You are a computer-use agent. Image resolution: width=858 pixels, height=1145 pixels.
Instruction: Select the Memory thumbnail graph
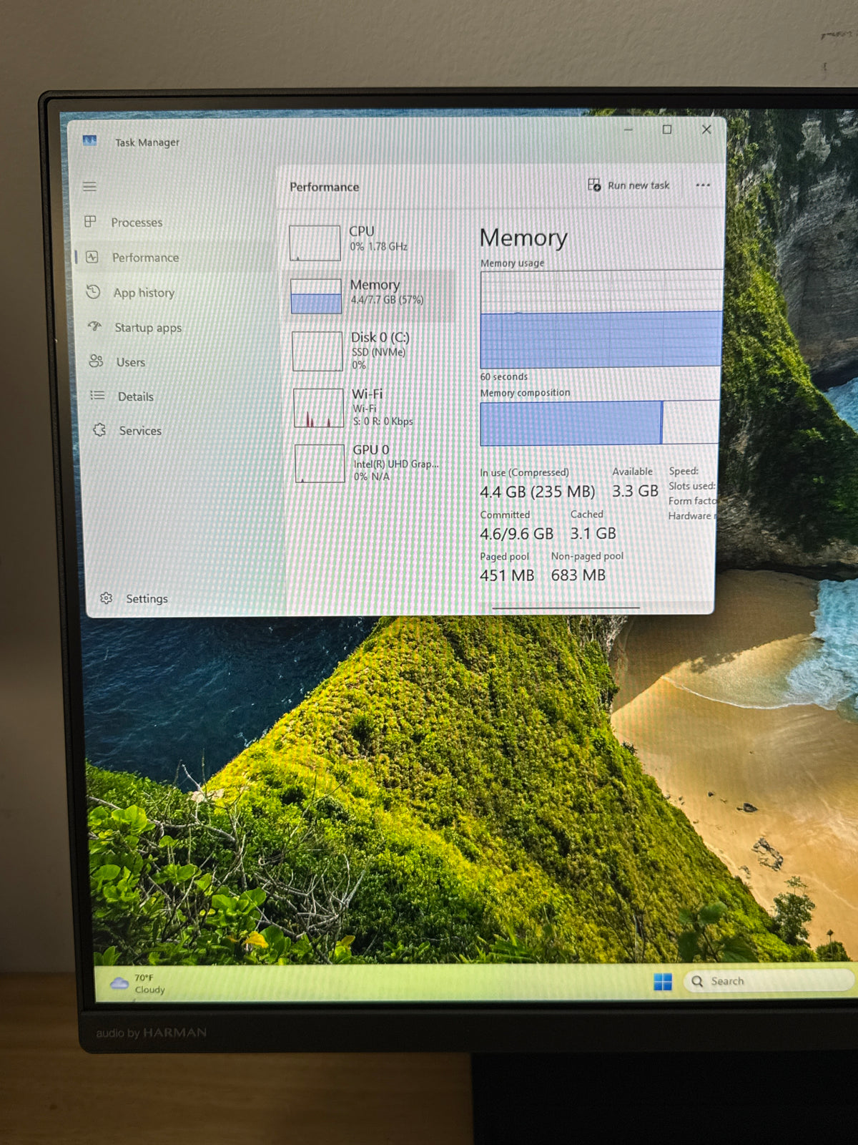[316, 296]
